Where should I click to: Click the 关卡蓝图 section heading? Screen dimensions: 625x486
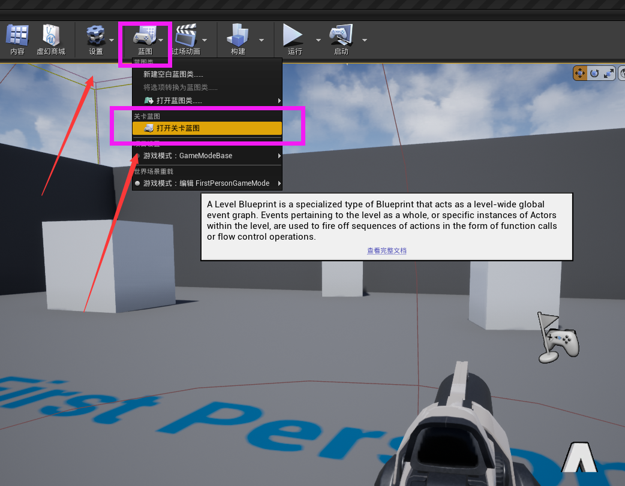click(147, 116)
